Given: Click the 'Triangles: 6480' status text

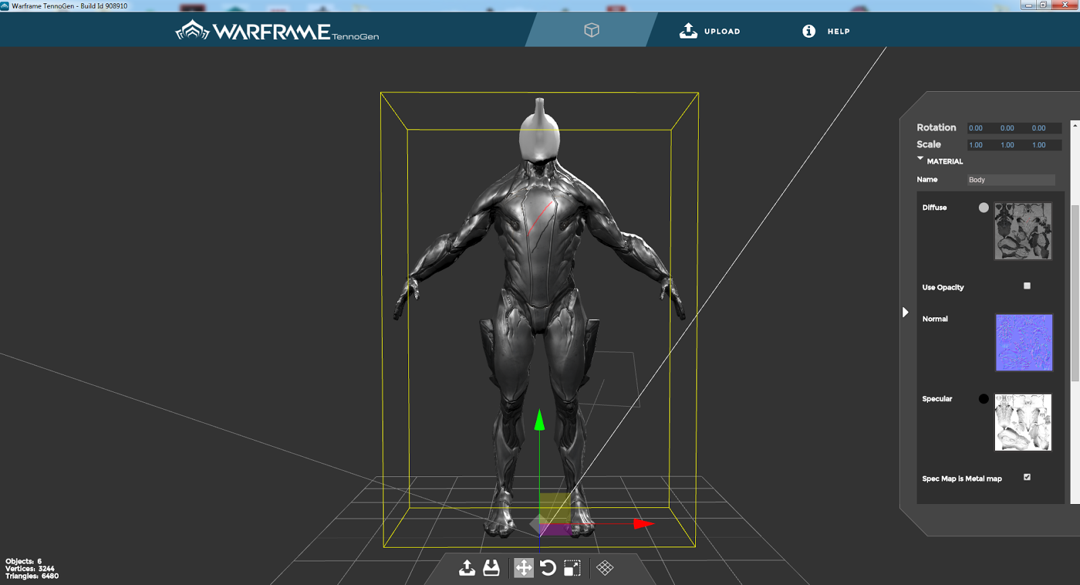Looking at the screenshot, I should pyautogui.click(x=32, y=576).
